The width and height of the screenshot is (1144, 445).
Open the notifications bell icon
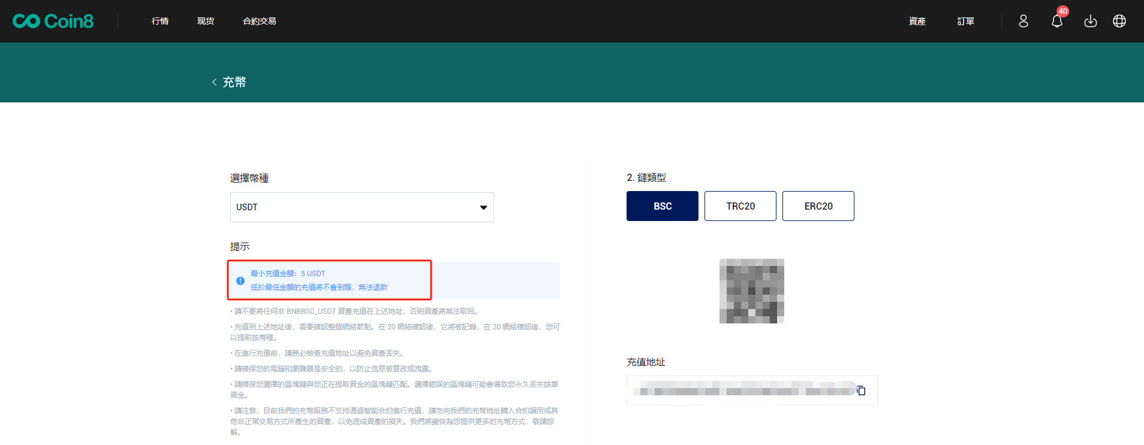click(x=1056, y=21)
